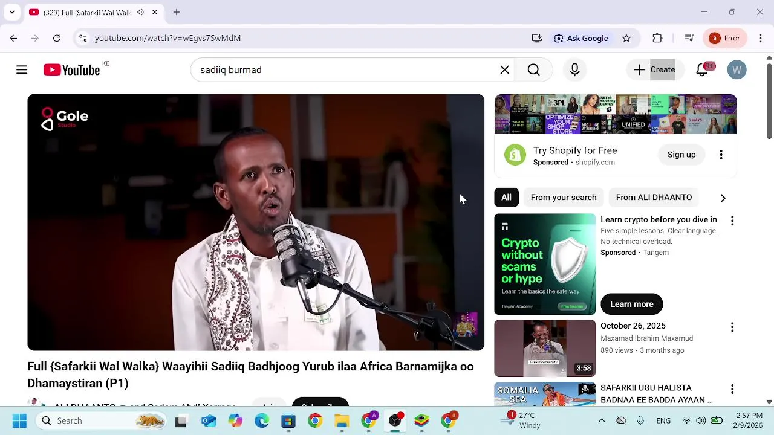The height and width of the screenshot is (435, 774).
Task: Open the SOMALIA SEA video thumbnail
Action: tap(545, 394)
